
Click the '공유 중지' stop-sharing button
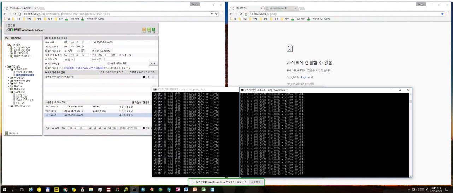pos(255,182)
